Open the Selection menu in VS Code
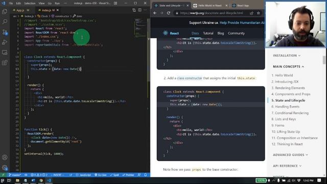This screenshot has height=184, width=327. (x=30, y=3)
